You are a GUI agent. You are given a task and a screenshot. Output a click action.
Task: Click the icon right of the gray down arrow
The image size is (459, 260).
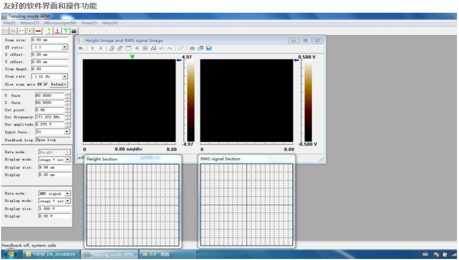click(111, 48)
